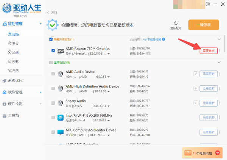Open more options dots for AMD Audio Device
This screenshot has width=227, height=160.
(219, 74)
